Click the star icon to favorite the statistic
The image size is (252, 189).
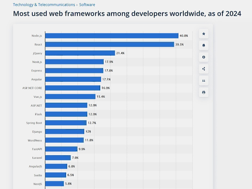click(x=203, y=34)
